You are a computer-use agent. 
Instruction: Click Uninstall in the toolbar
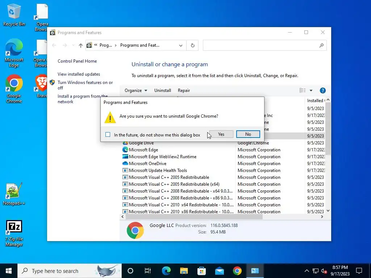(x=163, y=90)
